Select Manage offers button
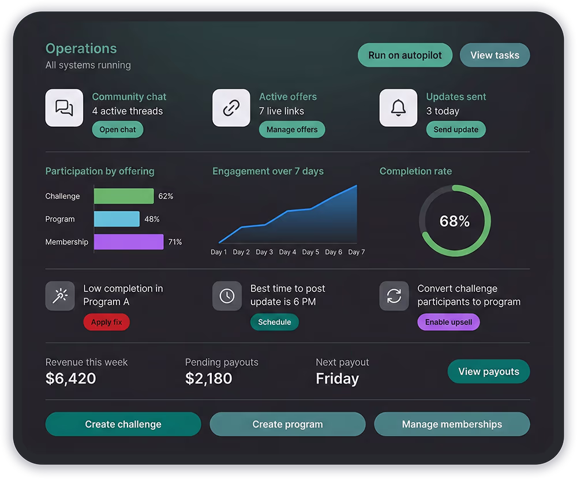This screenshot has width=577, height=479. point(292,130)
